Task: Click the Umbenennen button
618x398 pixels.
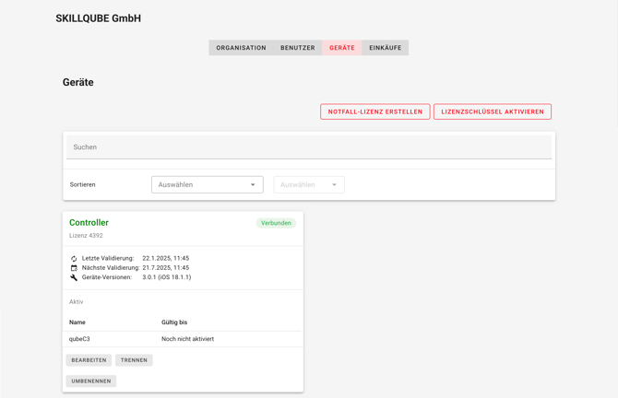Action: pos(91,380)
